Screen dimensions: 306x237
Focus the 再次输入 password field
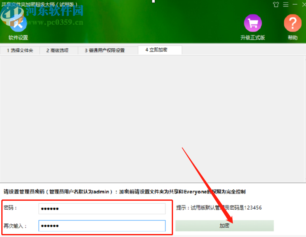click(x=102, y=225)
